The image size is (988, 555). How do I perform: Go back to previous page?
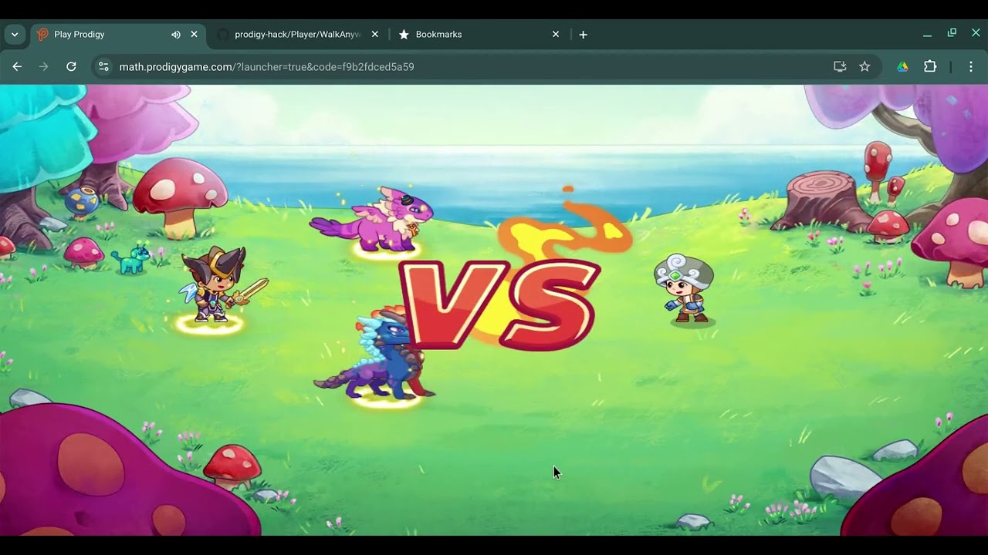click(17, 67)
